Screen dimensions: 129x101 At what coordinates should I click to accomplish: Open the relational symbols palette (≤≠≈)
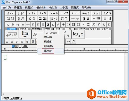pos(10,13)
